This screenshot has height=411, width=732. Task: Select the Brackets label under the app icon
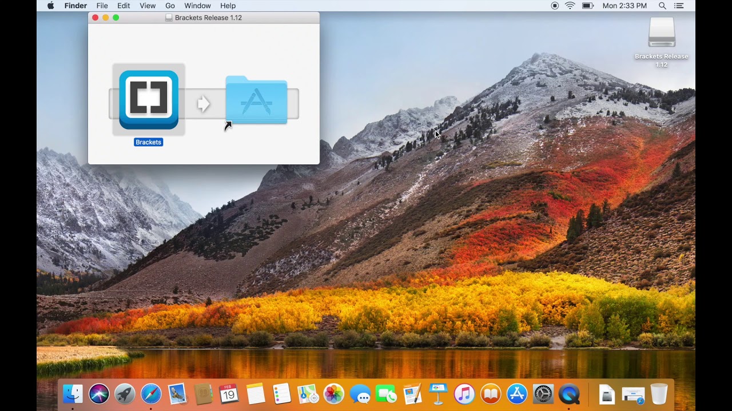[x=149, y=142]
